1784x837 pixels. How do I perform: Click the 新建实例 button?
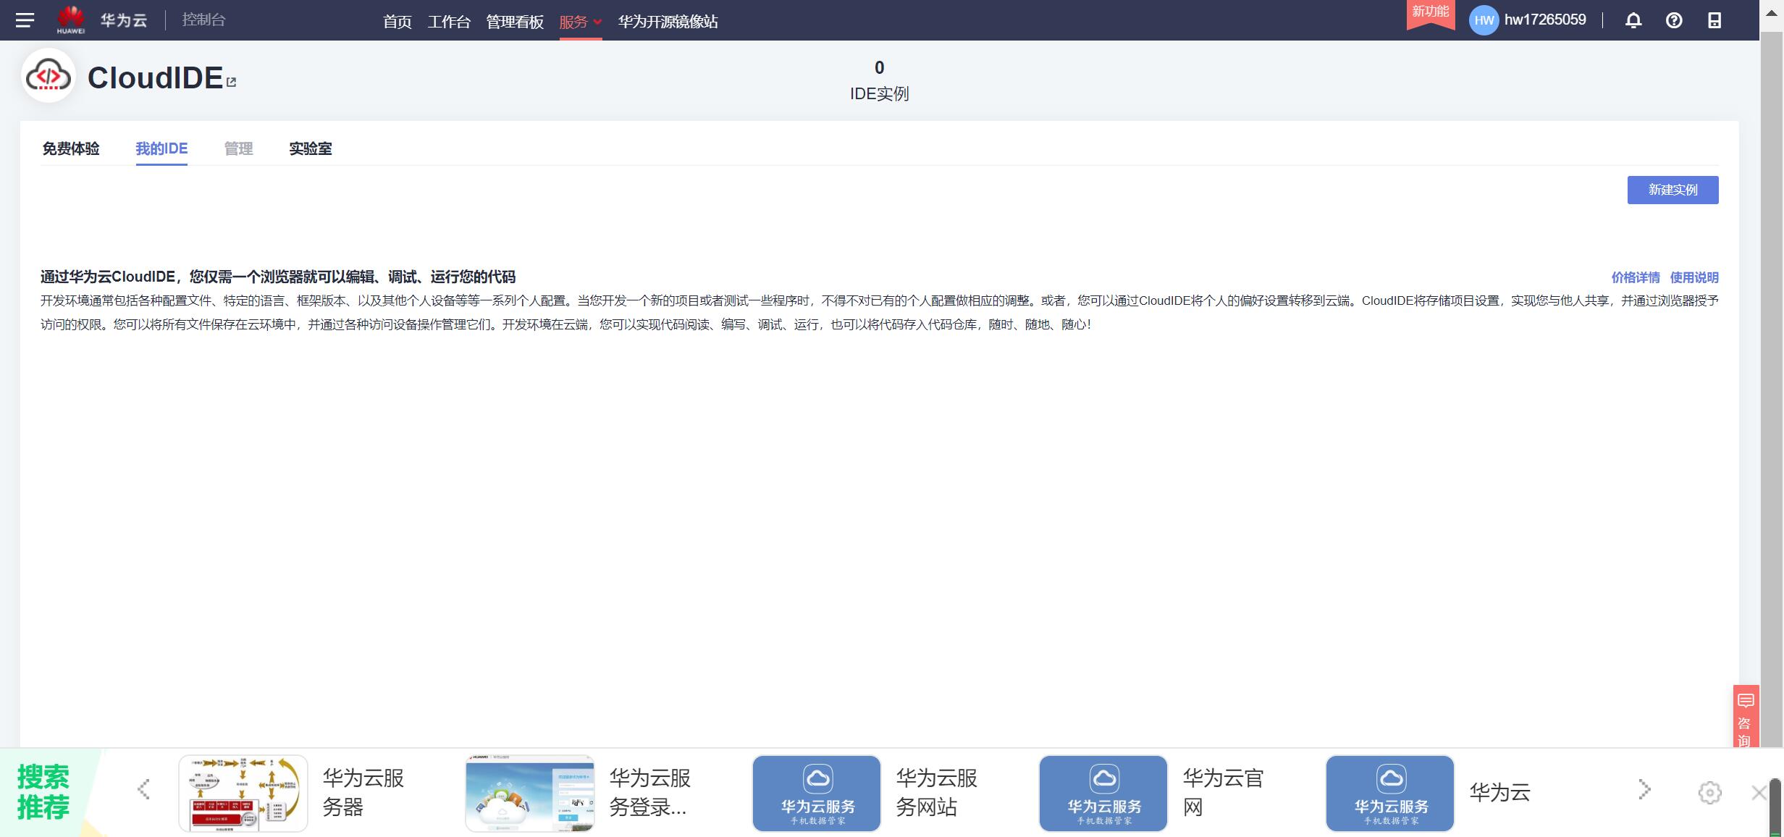pyautogui.click(x=1672, y=190)
